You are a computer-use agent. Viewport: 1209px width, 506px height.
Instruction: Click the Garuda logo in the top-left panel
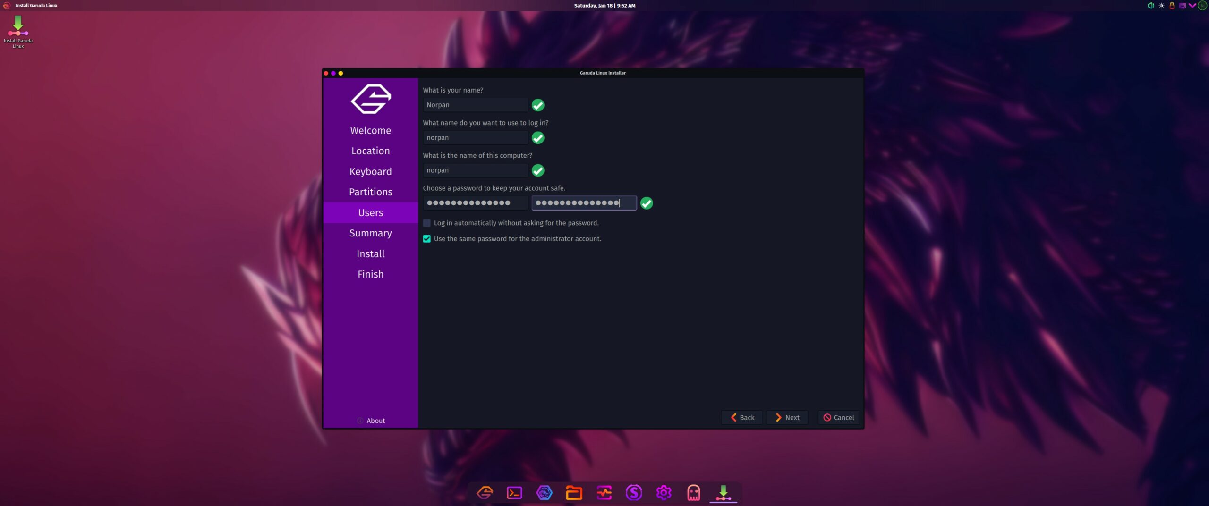7,6
